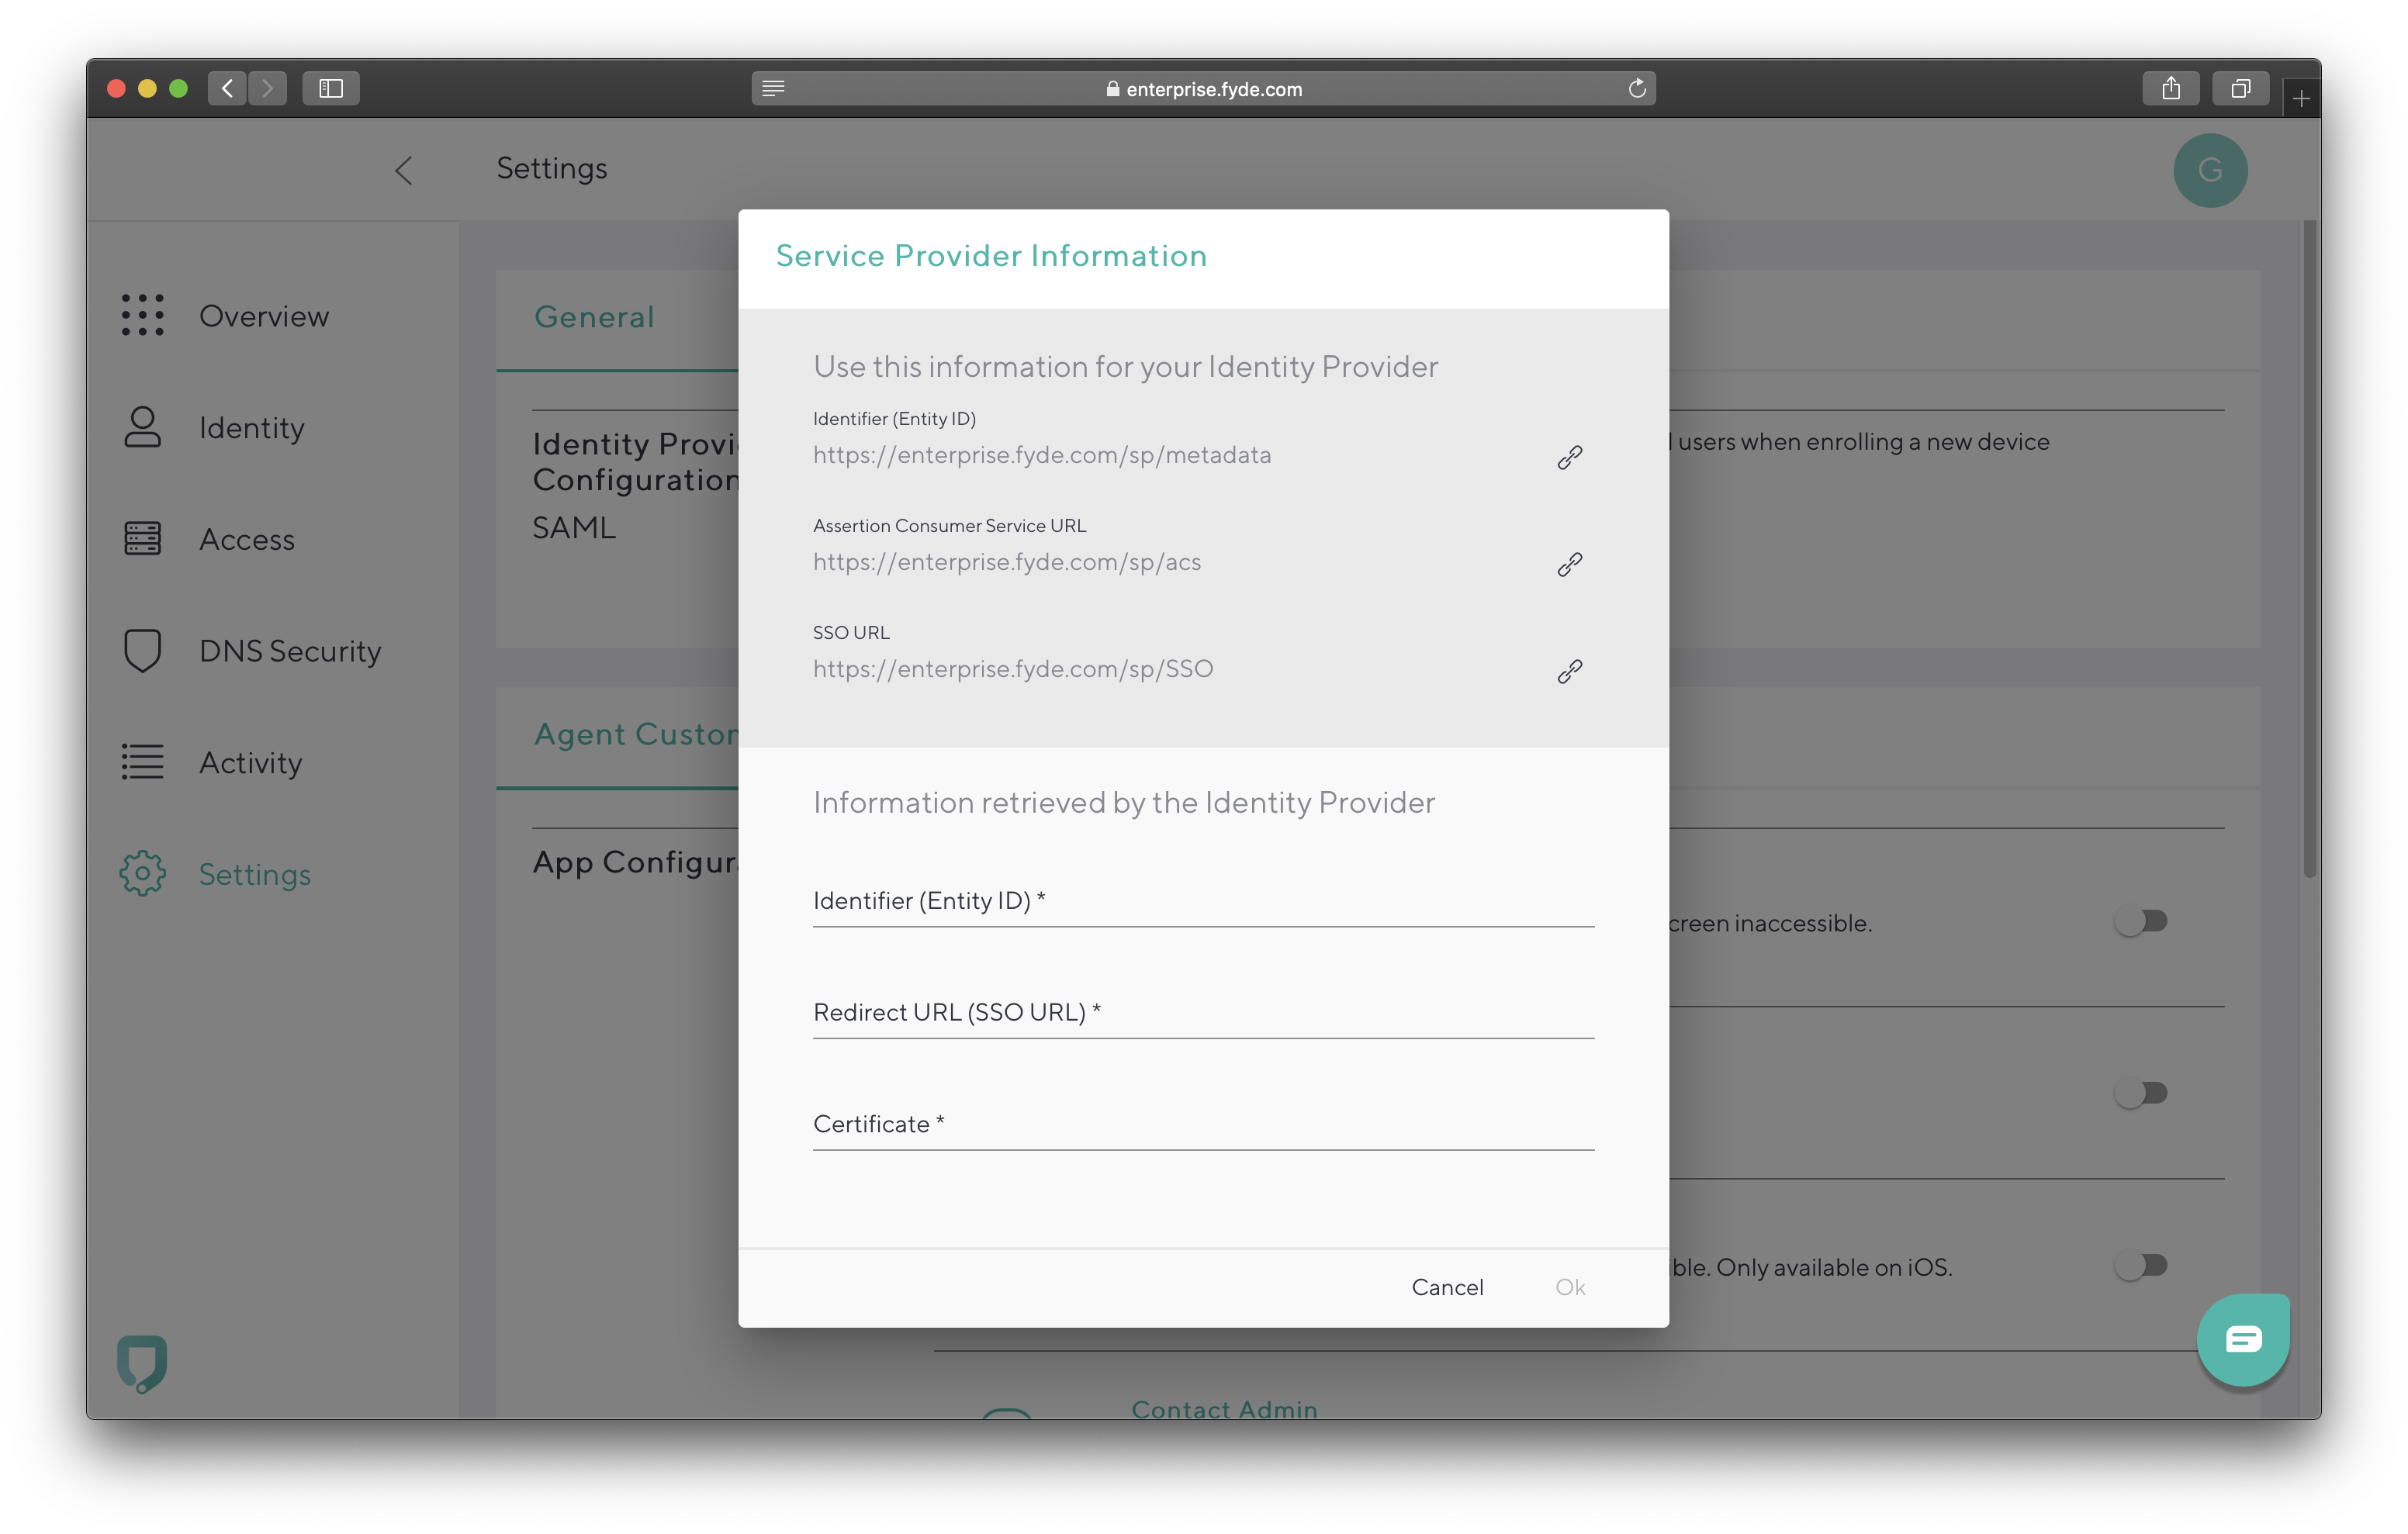Viewport: 2408px width, 1534px height.
Task: Open the G user avatar menu
Action: 2210,170
